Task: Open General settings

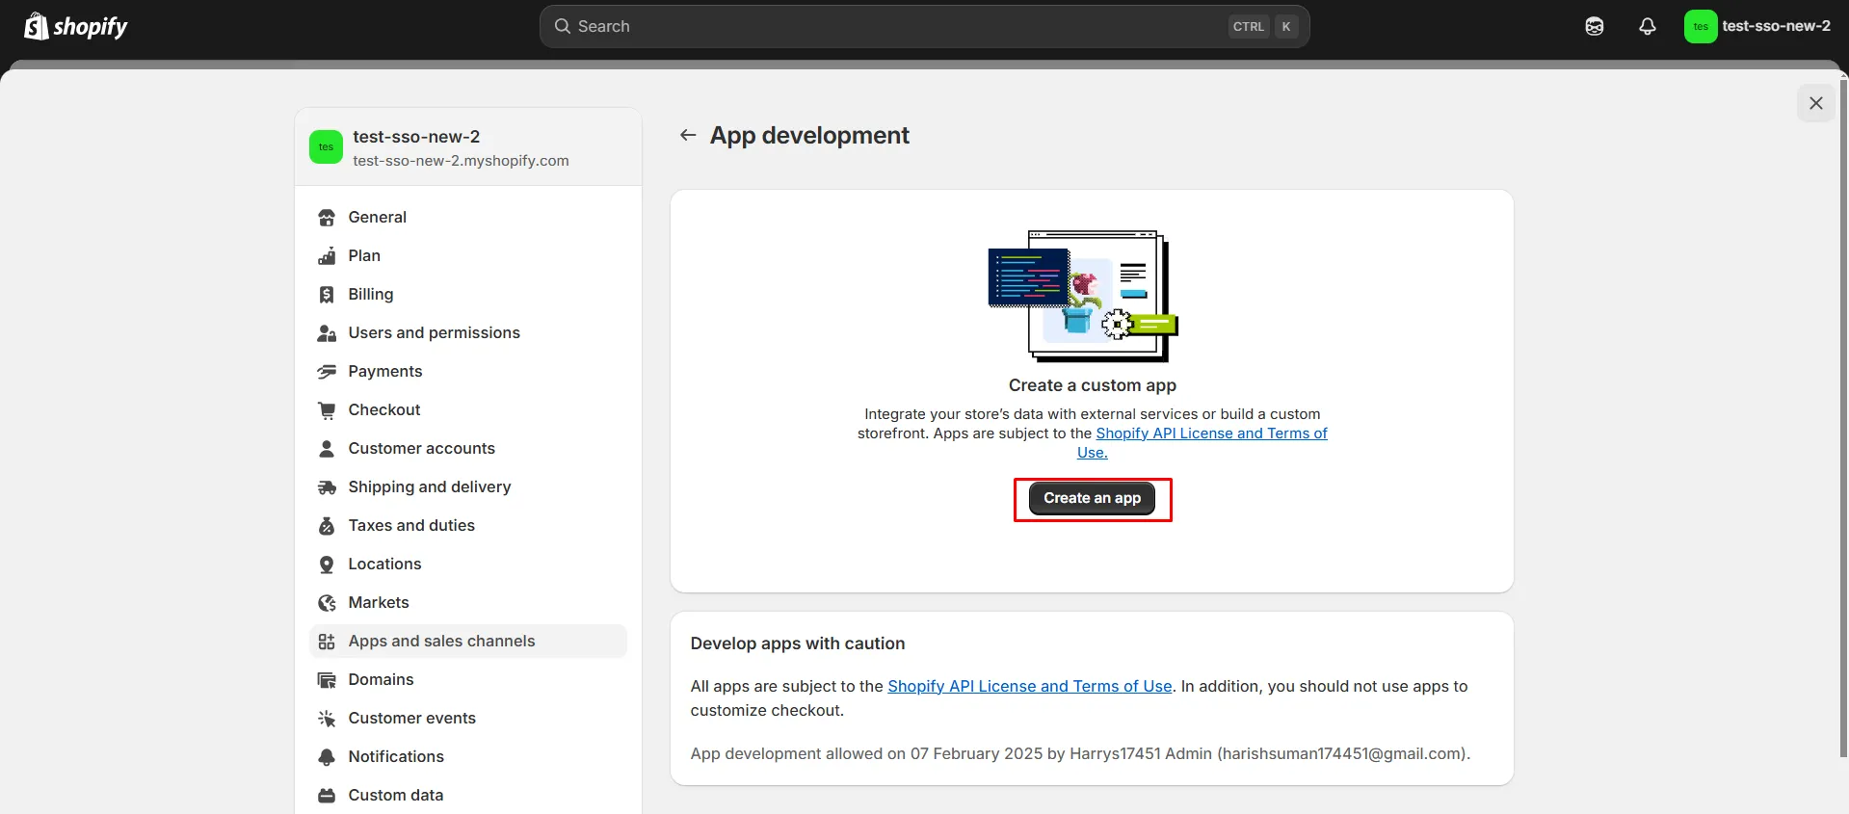Action: [x=467, y=218]
